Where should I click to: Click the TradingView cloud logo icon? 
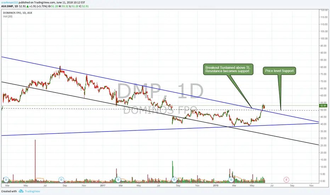(x=21, y=191)
